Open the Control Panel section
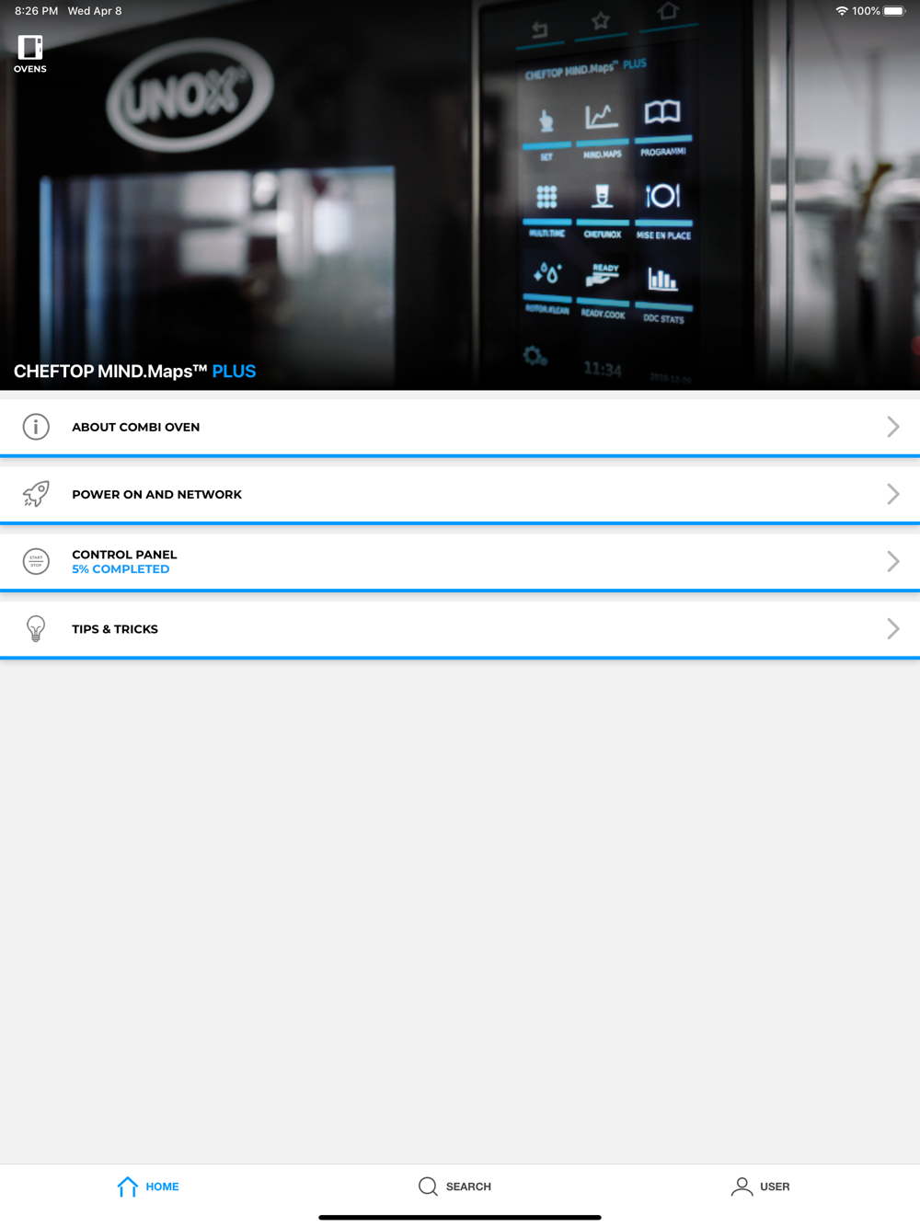Screen dimensions: 920x1227 (x=460, y=561)
